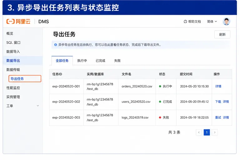Screen dimensions: 240x160
Task: Click file name orders_20240520.csv
Action: pyautogui.click(x=137, y=86)
